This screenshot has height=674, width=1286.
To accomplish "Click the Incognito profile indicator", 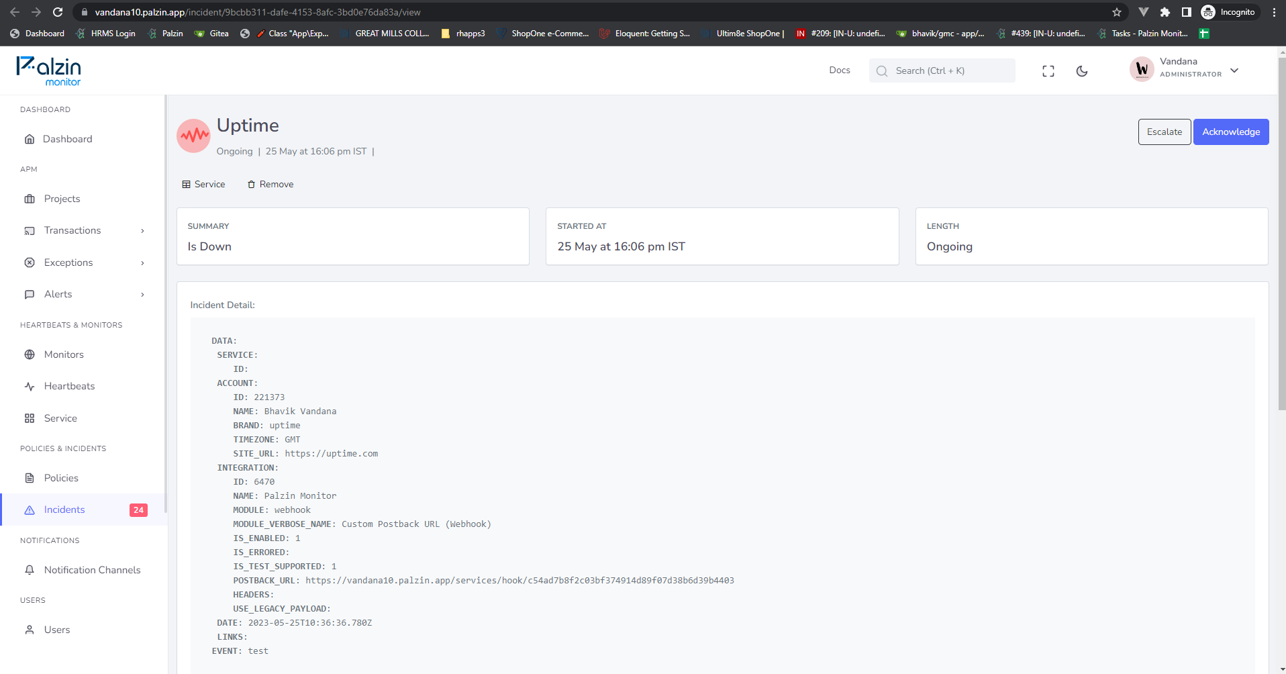I will tap(1228, 12).
